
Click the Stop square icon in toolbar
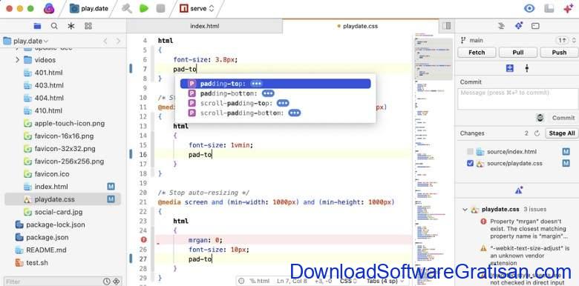click(x=160, y=8)
